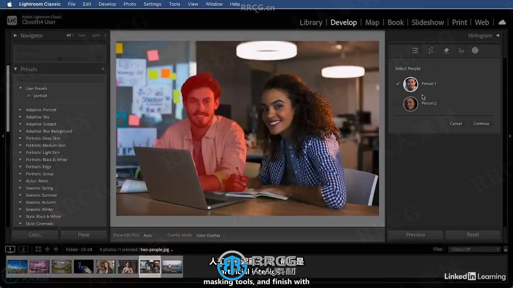Open the Show Edit Pins dropdown
The image size is (513, 288).
tap(149, 235)
